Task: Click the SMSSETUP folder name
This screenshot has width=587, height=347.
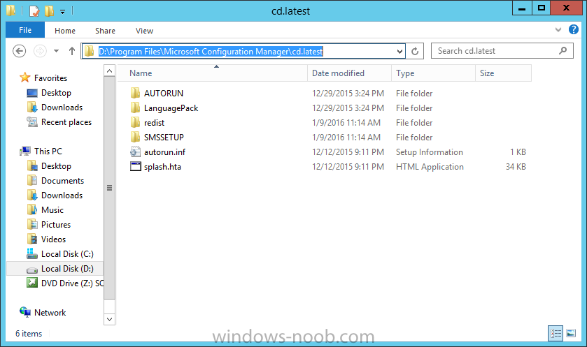Action: 164,138
